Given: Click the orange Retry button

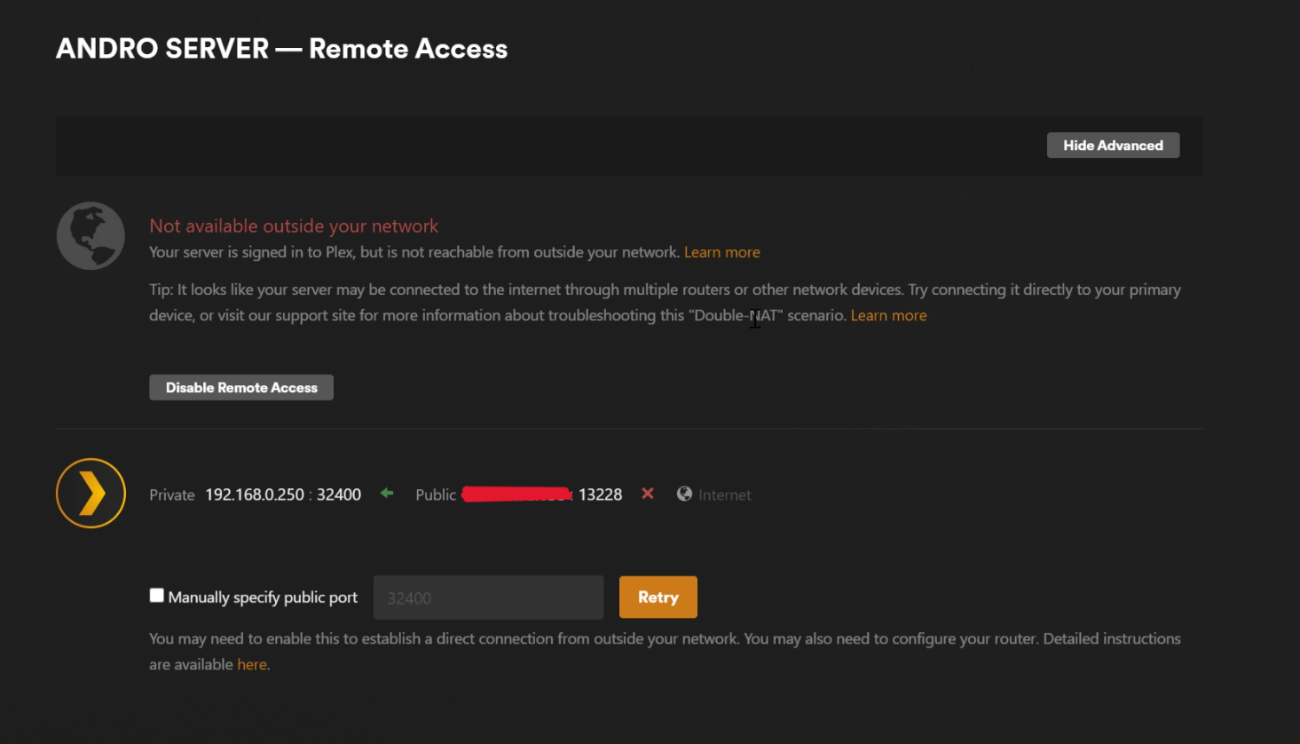Looking at the screenshot, I should [x=658, y=597].
